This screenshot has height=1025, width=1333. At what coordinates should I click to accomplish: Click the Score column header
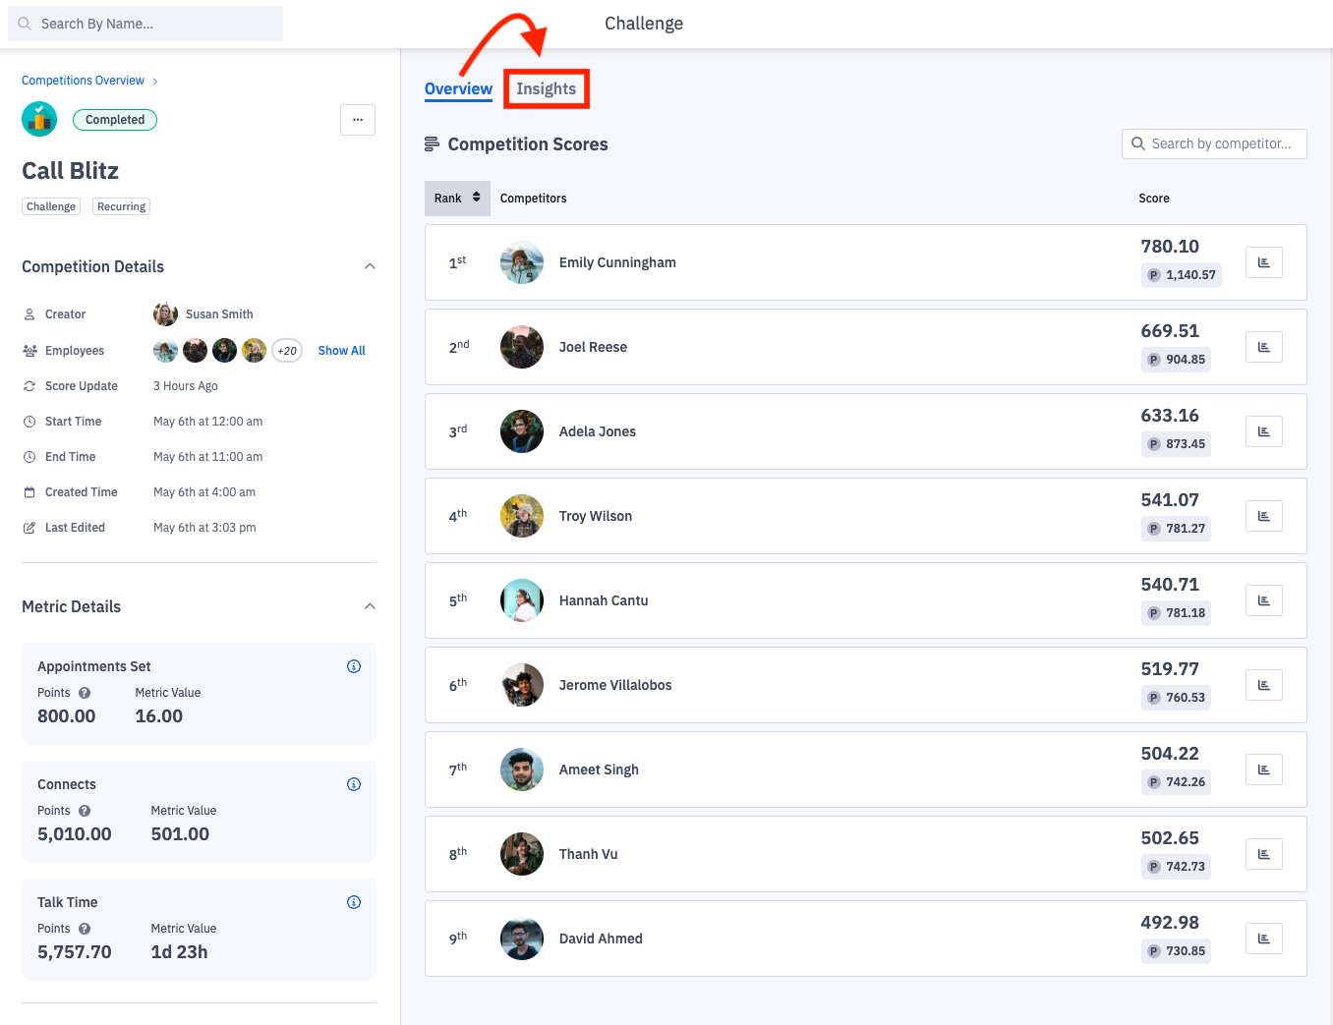point(1154,199)
